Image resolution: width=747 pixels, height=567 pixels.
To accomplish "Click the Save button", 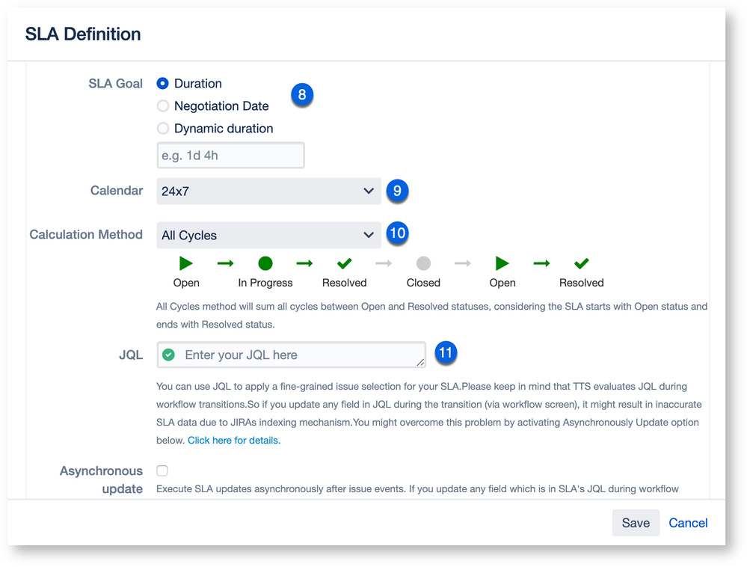I will 636,523.
